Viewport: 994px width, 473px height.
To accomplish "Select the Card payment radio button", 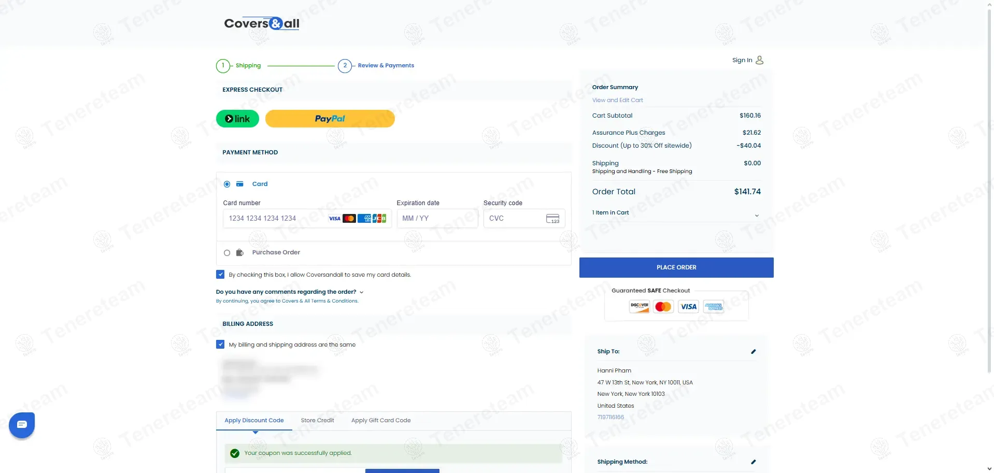I will [x=227, y=184].
